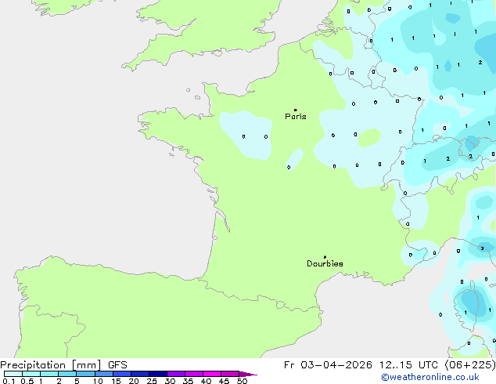
Task: Click the green no-rain patch inside eastern France rain
Action: [x=369, y=137]
